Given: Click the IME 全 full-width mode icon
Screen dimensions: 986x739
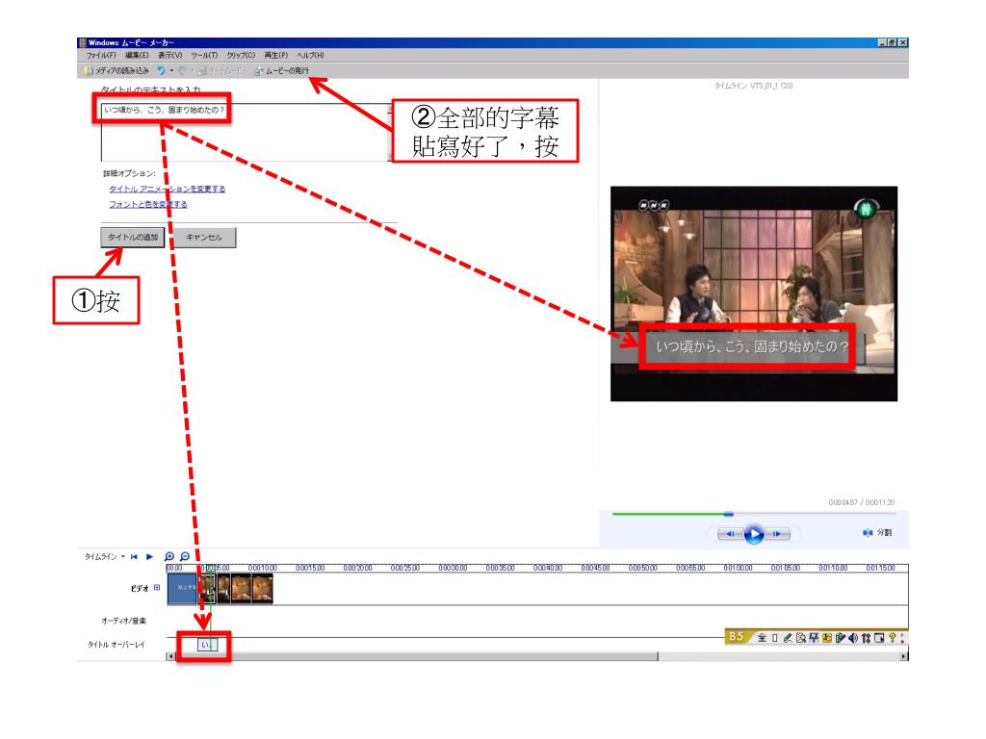Looking at the screenshot, I should tap(763, 638).
